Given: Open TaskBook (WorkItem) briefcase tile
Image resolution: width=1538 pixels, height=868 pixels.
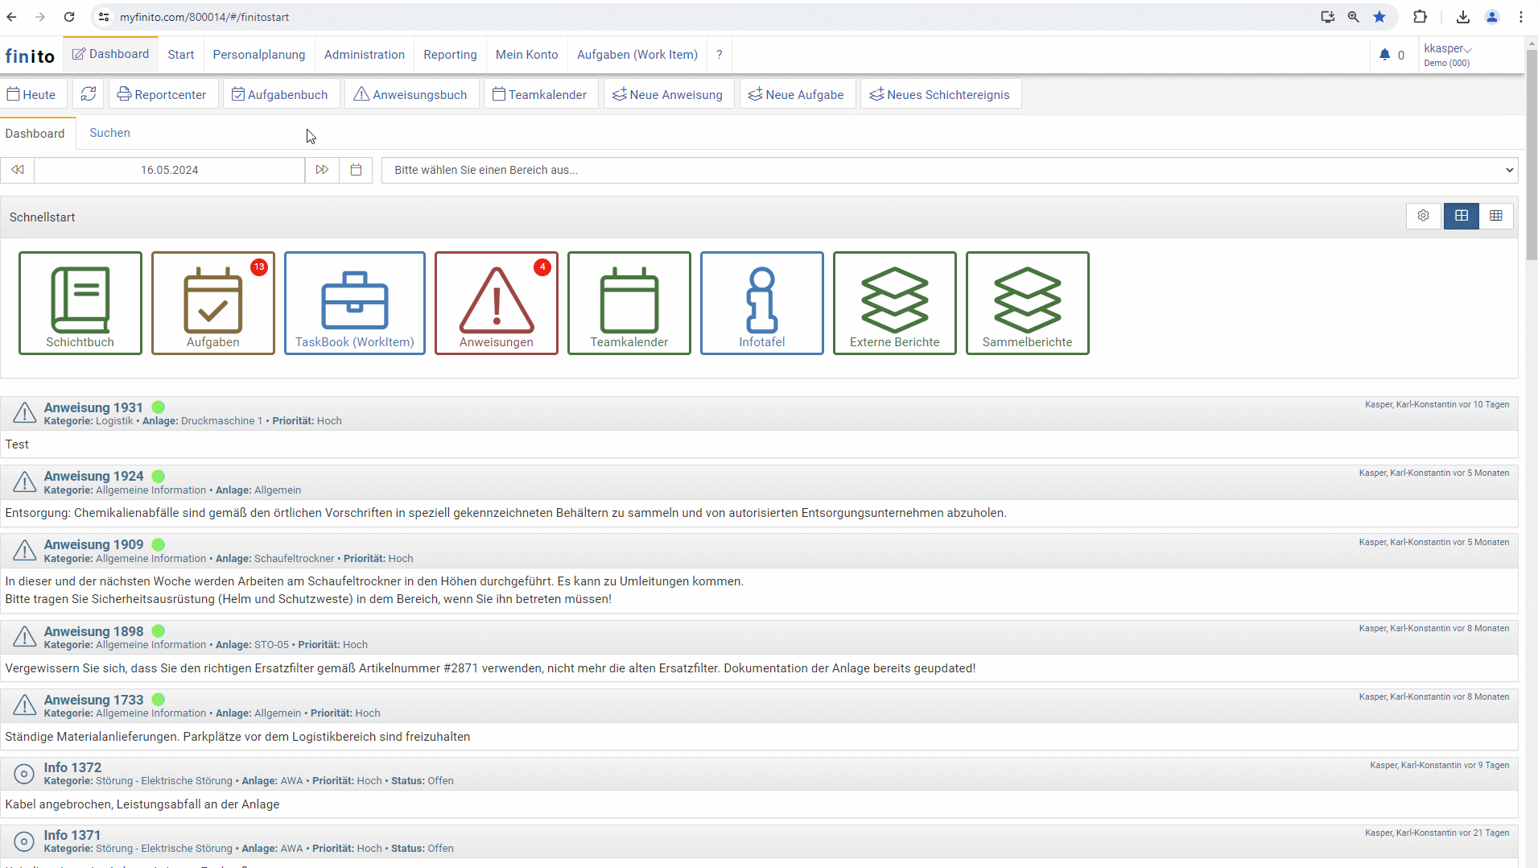Looking at the screenshot, I should pos(355,303).
